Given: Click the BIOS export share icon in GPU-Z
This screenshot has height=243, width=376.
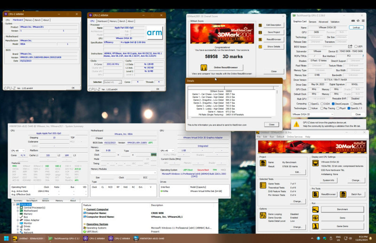Looking at the screenshot, I should pos(350,46).
